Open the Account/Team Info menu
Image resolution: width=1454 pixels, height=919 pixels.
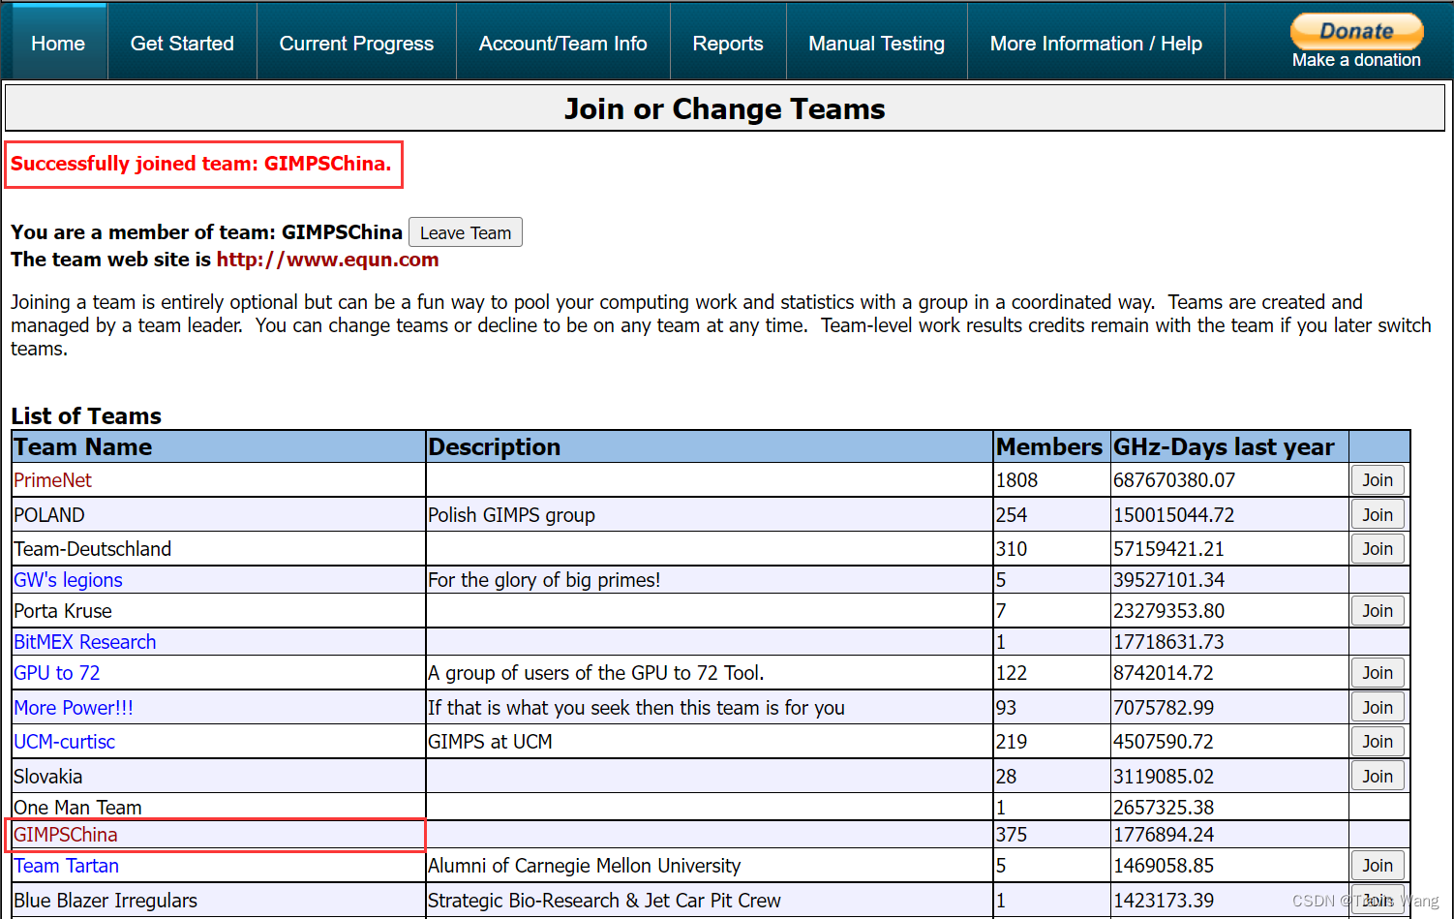click(x=562, y=44)
